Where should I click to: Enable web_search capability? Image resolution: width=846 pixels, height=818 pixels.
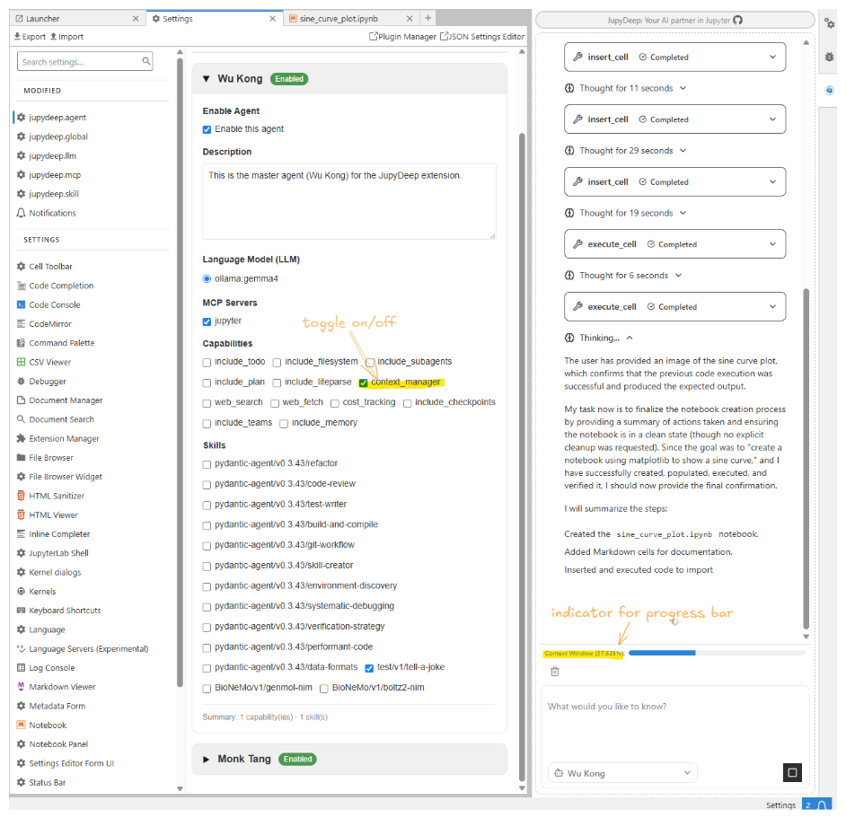207,403
